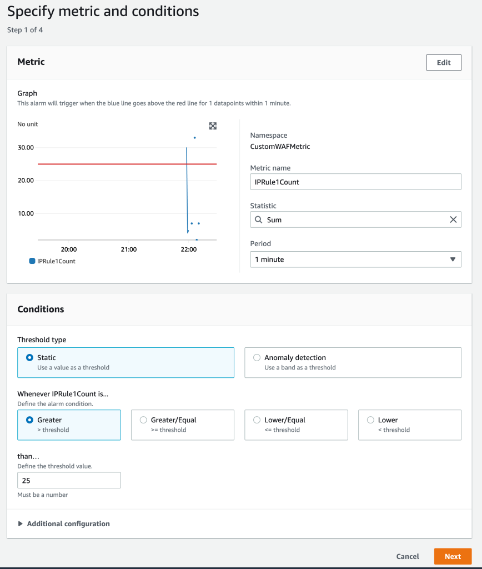
Task: Cancel the alarm creation
Action: [408, 556]
